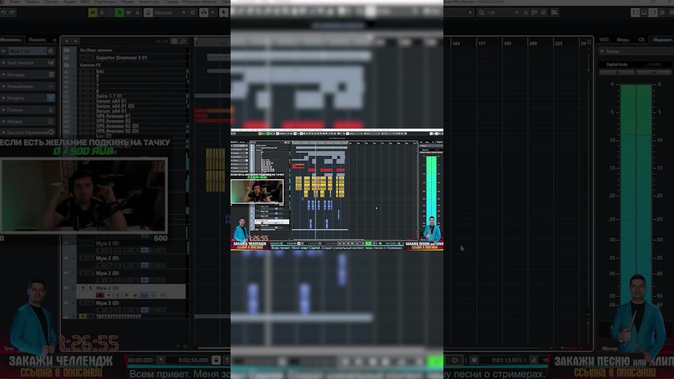
Task: Click the lock icon in the transport bar
Action: point(216,360)
